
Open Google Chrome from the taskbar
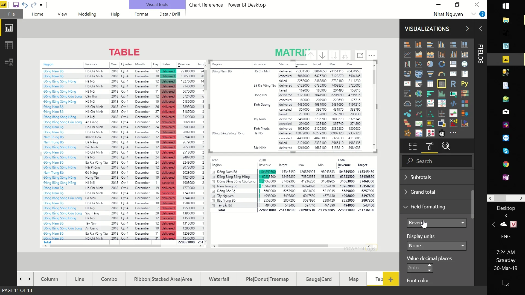pos(506,164)
